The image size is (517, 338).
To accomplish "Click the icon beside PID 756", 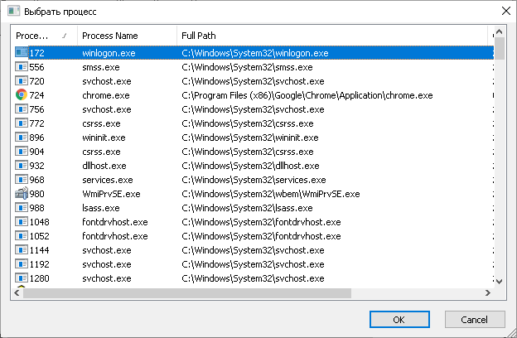I will tap(22, 109).
